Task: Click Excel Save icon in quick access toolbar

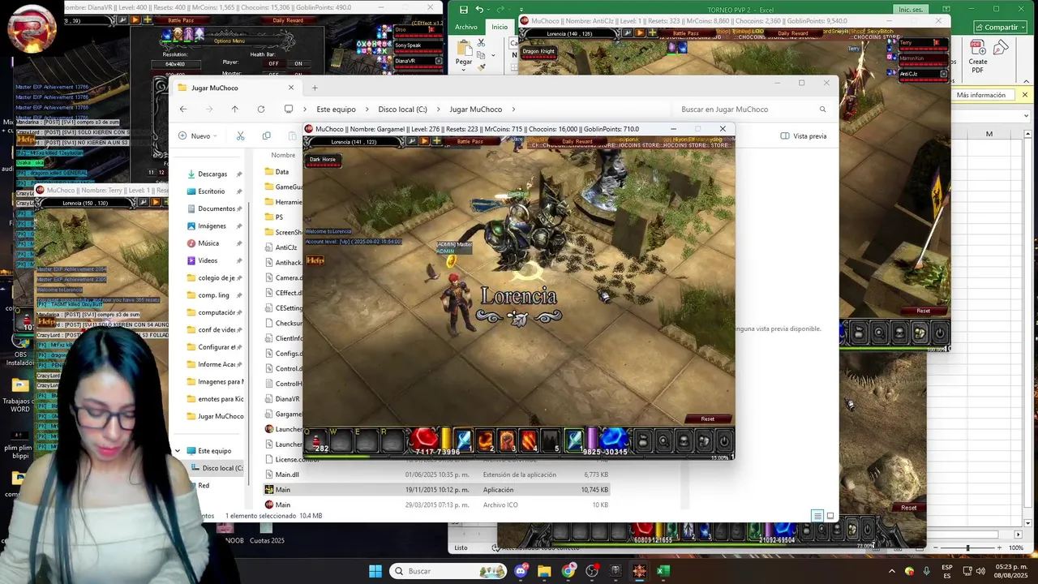Action: 464,10
